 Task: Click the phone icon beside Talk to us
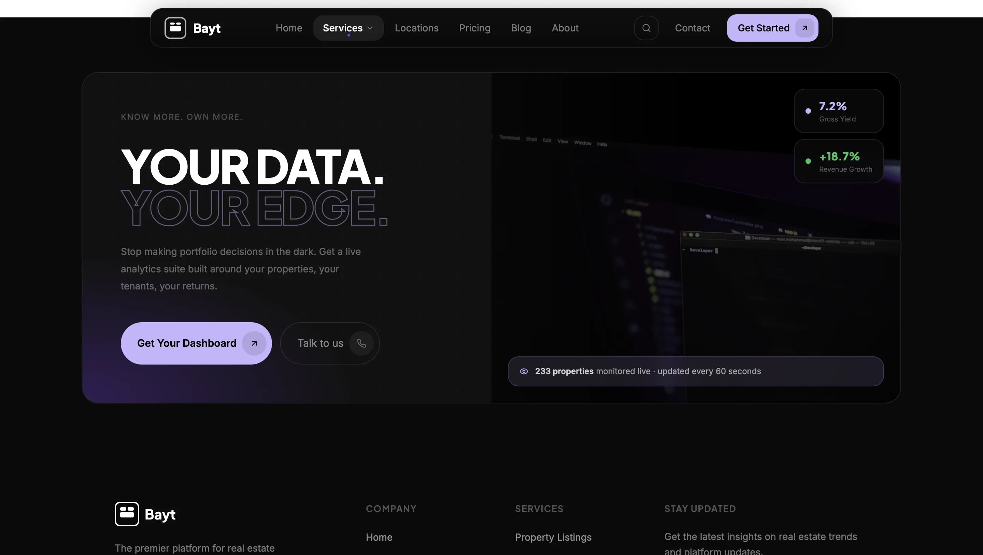tap(361, 343)
